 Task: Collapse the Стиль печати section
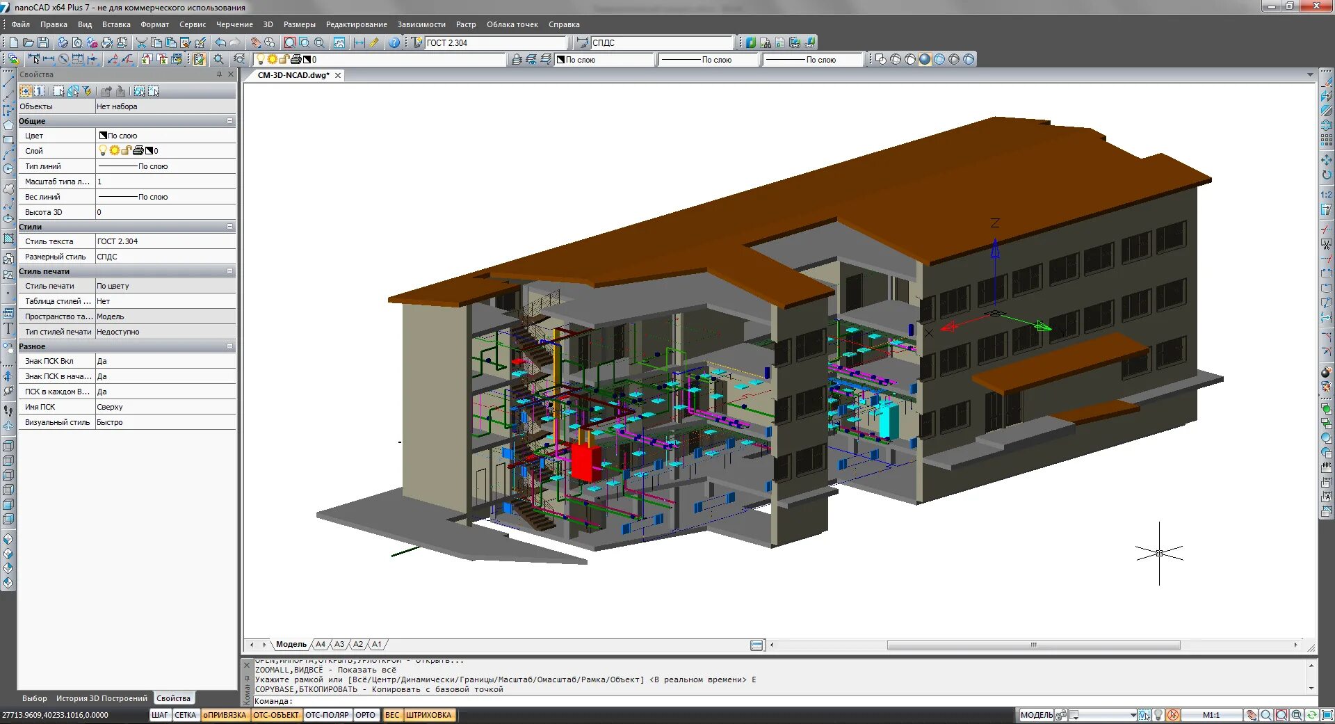pyautogui.click(x=230, y=271)
